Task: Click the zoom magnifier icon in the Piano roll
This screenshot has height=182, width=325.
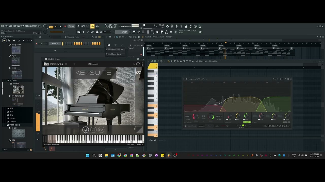Action: tap(190, 61)
